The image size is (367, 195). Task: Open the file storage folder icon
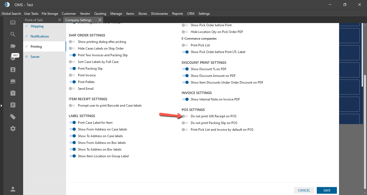[13, 46]
